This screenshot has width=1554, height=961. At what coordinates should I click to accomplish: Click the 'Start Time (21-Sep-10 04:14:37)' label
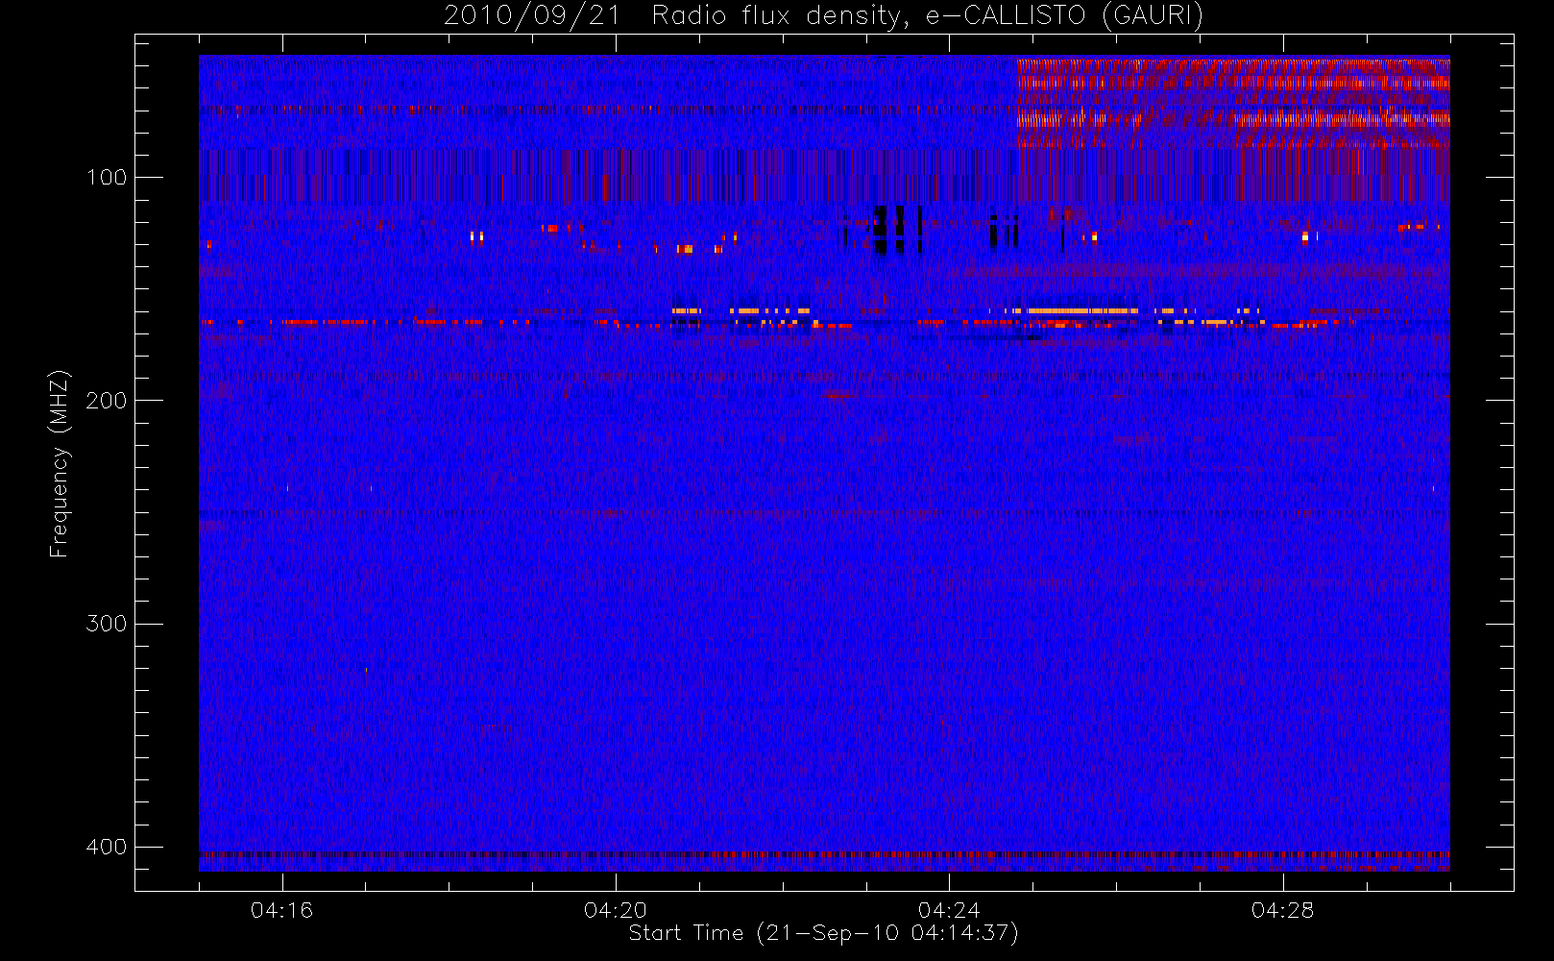pyautogui.click(x=823, y=933)
